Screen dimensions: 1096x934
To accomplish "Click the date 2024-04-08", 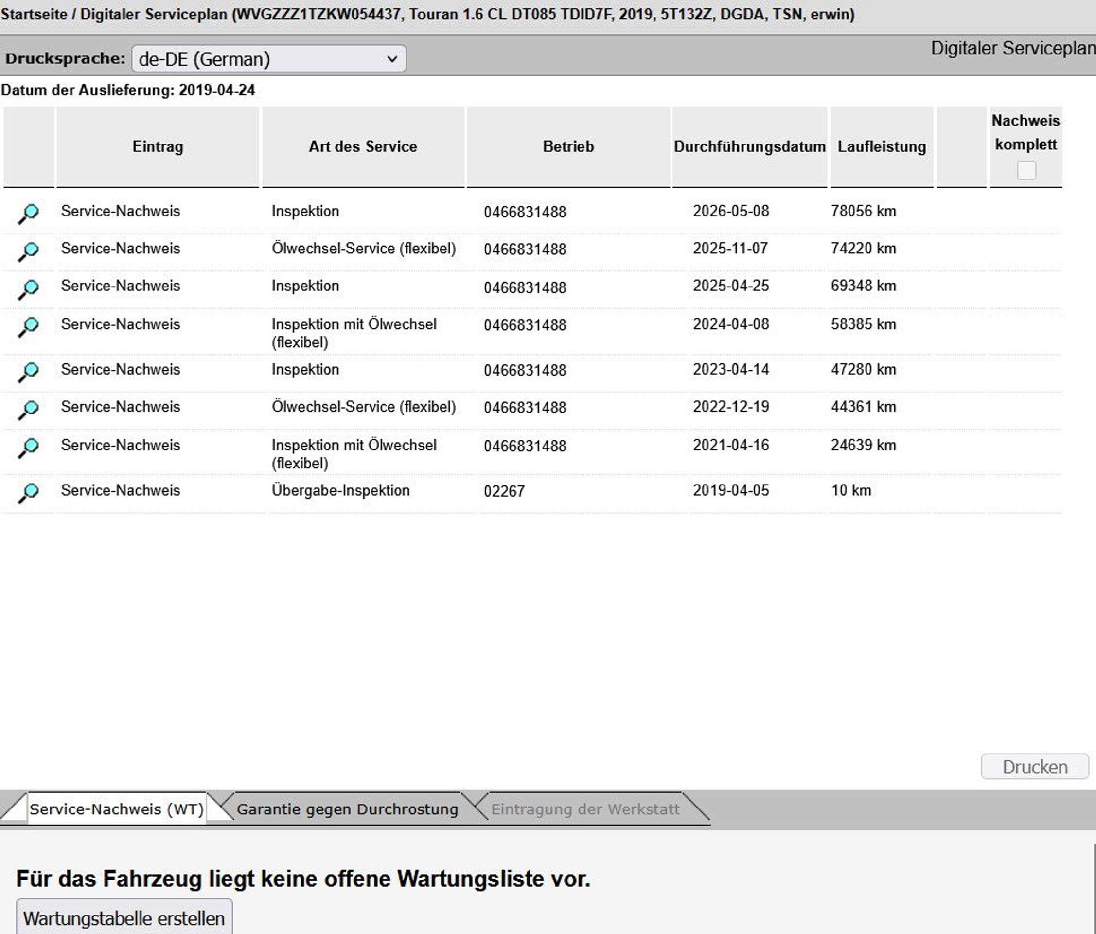I will [731, 324].
